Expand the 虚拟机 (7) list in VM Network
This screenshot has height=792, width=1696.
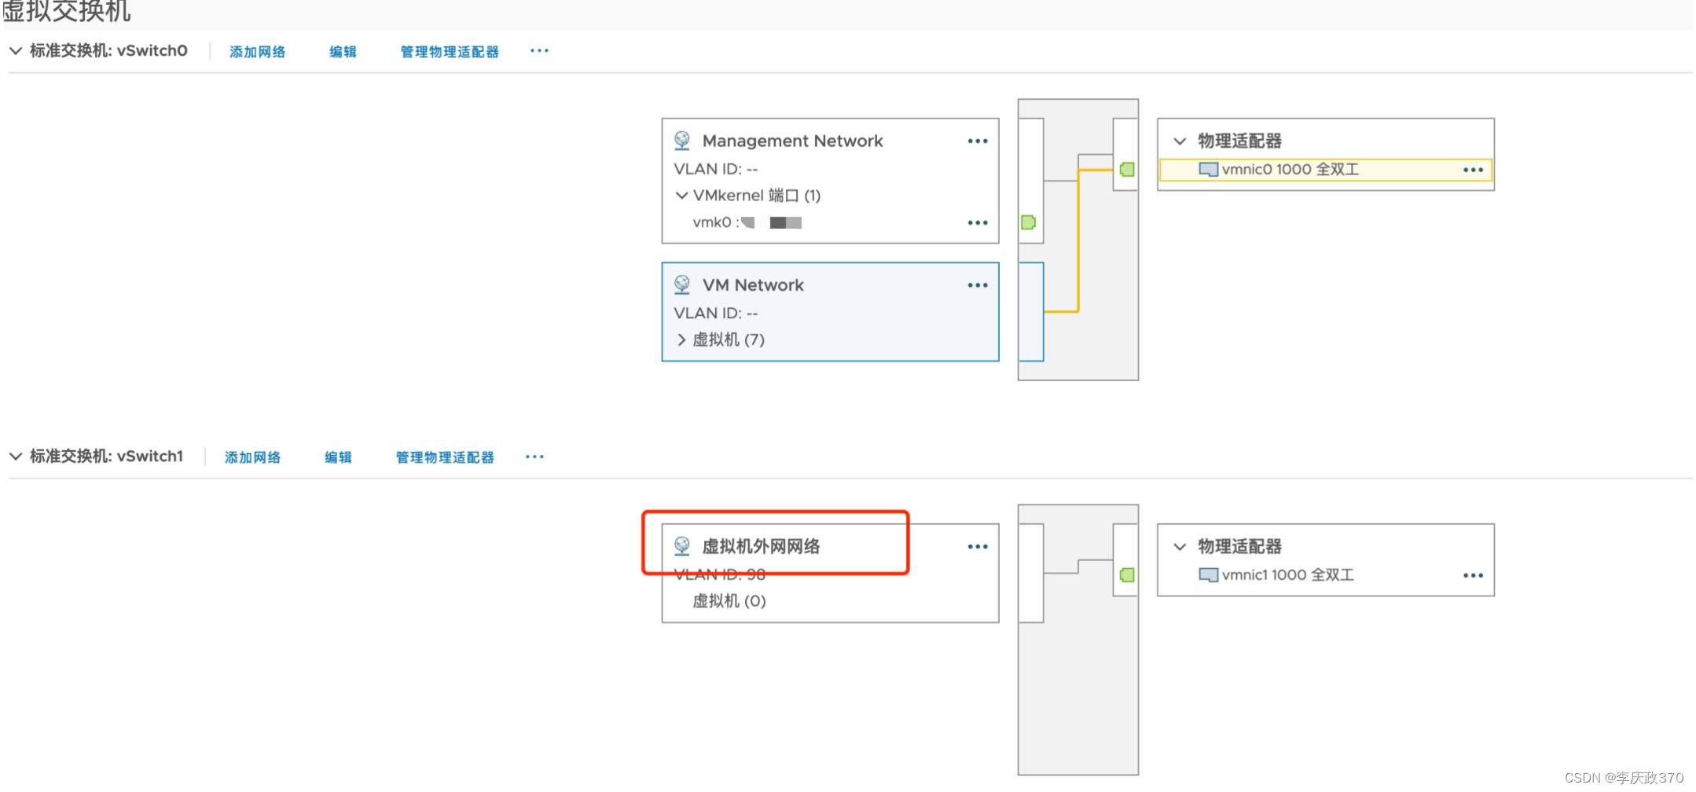[681, 339]
